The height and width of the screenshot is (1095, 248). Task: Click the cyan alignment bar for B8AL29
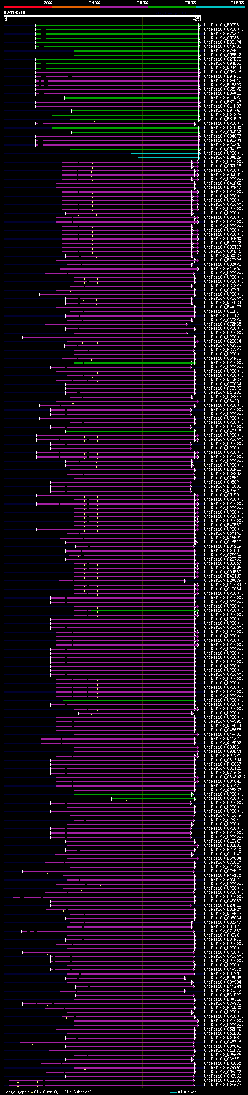[x=169, y=158]
